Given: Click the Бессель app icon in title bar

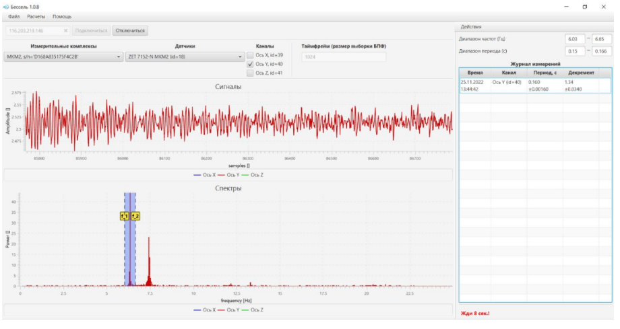Looking at the screenshot, I should click(x=6, y=6).
